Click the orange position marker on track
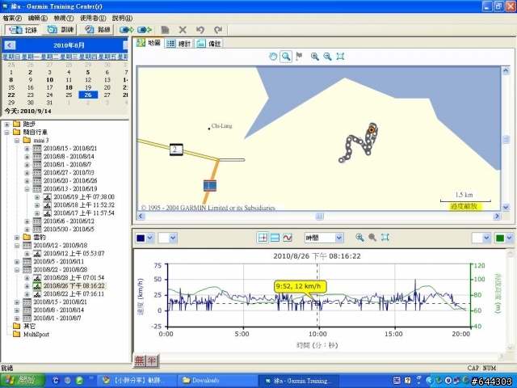The image size is (517, 388). click(372, 130)
